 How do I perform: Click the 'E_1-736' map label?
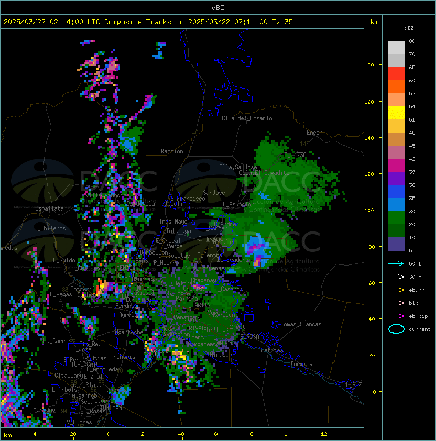[295, 155]
